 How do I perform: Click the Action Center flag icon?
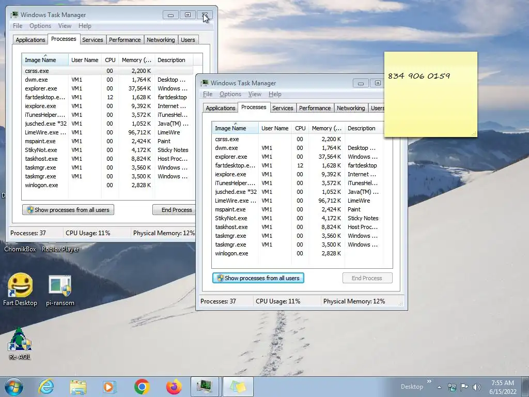click(x=464, y=387)
